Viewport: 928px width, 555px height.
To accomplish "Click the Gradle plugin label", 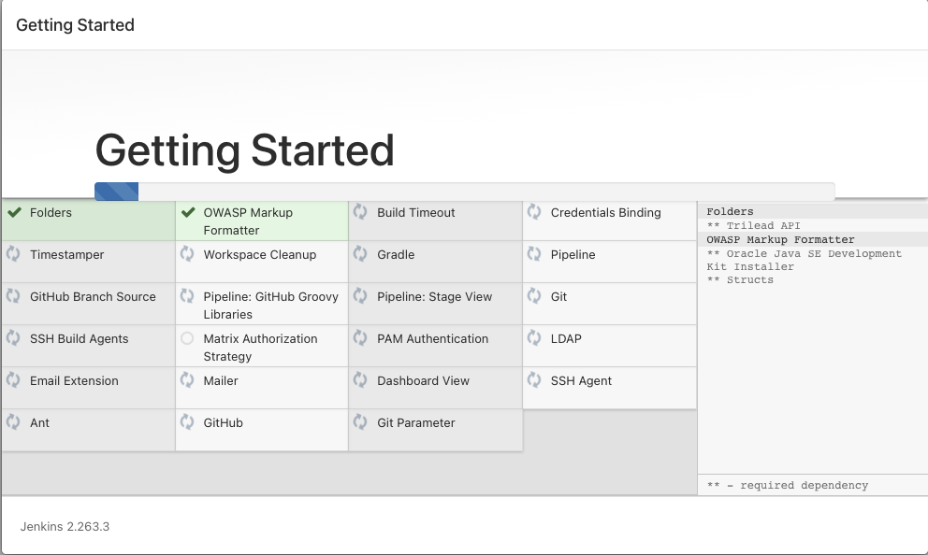I will pyautogui.click(x=396, y=255).
